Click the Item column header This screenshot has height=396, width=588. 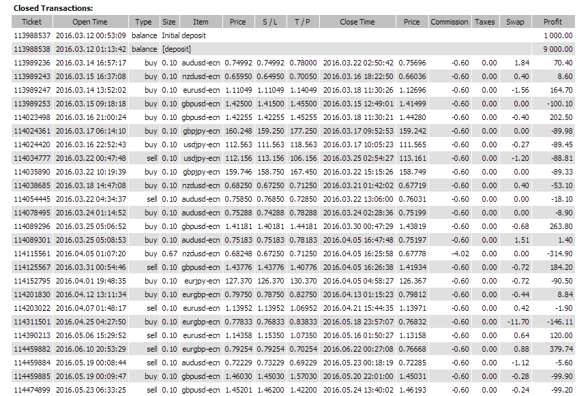pyautogui.click(x=201, y=22)
